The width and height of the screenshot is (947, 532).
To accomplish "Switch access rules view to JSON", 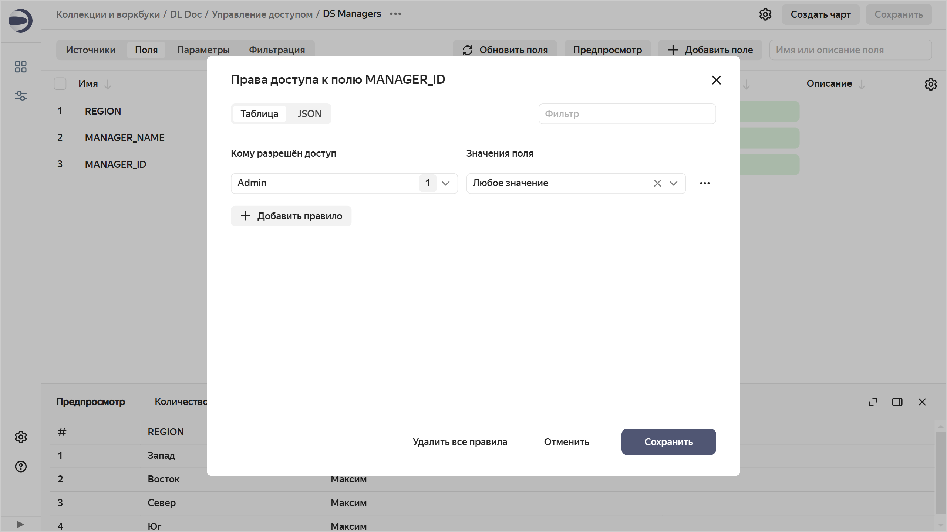I will [x=309, y=113].
